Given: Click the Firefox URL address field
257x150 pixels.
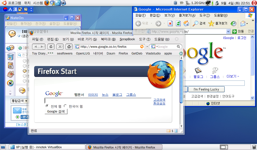Looking at the screenshot, I should pos(109,47).
